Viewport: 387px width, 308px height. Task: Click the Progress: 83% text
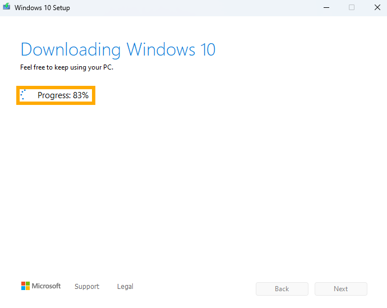point(63,95)
